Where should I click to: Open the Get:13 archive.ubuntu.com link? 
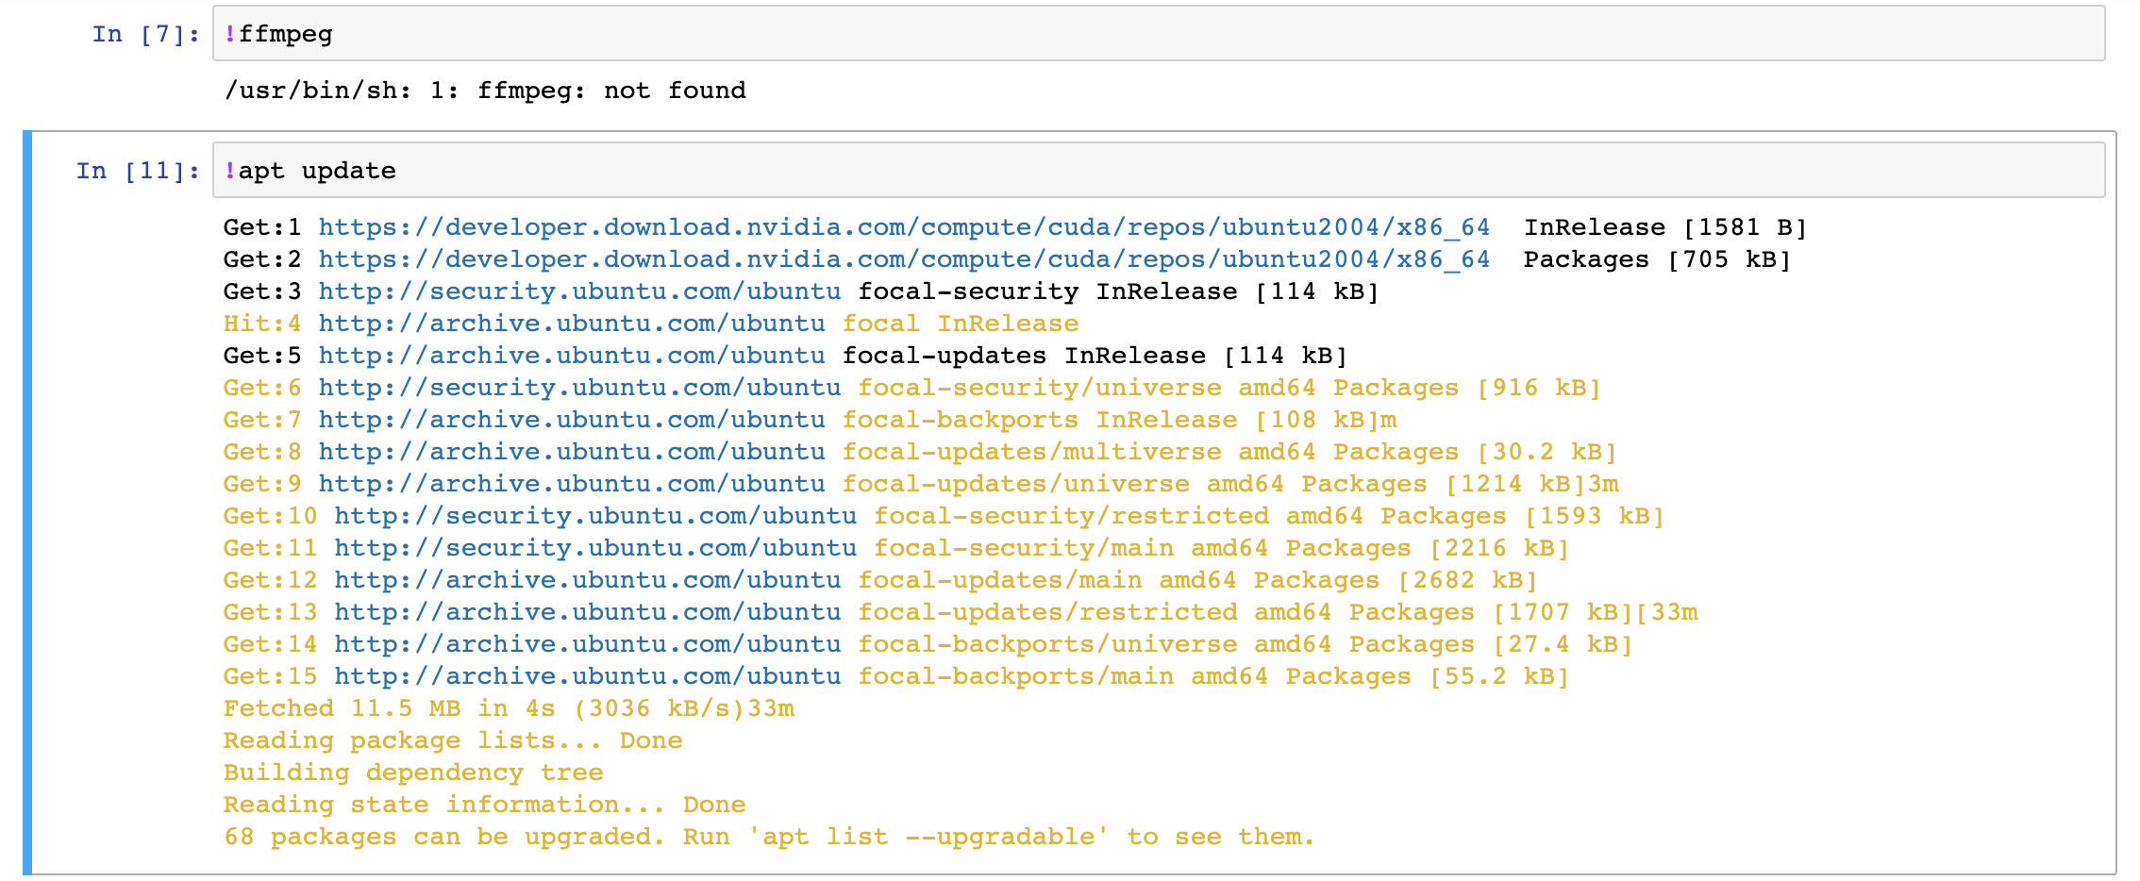588,612
